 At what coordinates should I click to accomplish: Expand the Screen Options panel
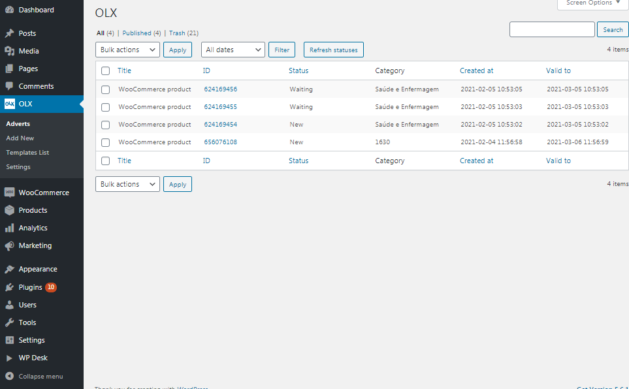pyautogui.click(x=593, y=4)
